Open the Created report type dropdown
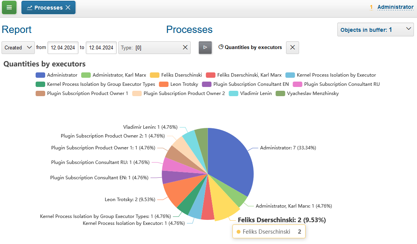The height and width of the screenshot is (244, 417). 18,47
